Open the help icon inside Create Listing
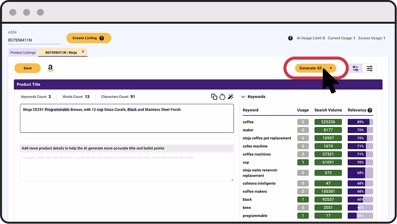397x224 pixels. [x=102, y=38]
